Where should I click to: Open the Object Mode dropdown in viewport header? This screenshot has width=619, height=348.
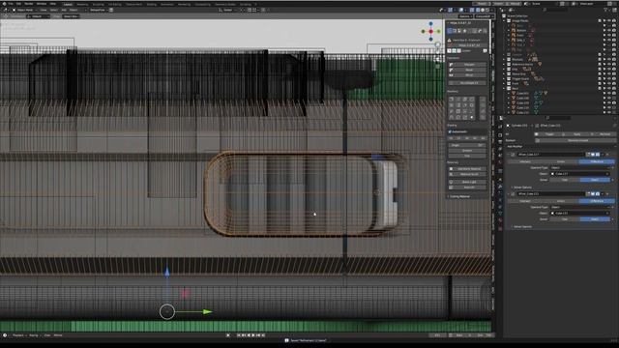click(x=24, y=10)
